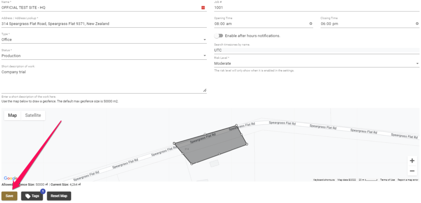Zoom in on the map
Image resolution: width=421 pixels, height=203 pixels.
pos(412,161)
